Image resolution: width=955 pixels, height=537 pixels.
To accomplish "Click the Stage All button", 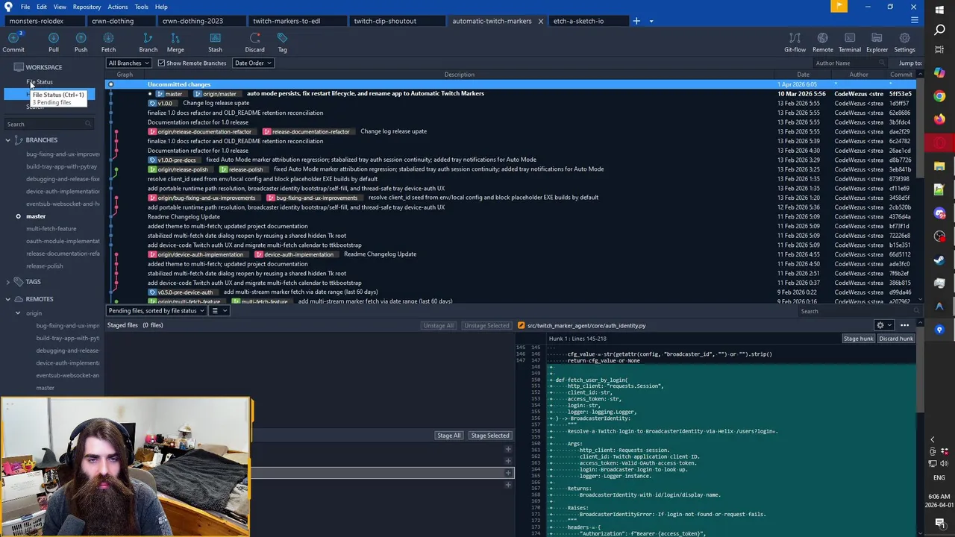I will [x=448, y=436].
